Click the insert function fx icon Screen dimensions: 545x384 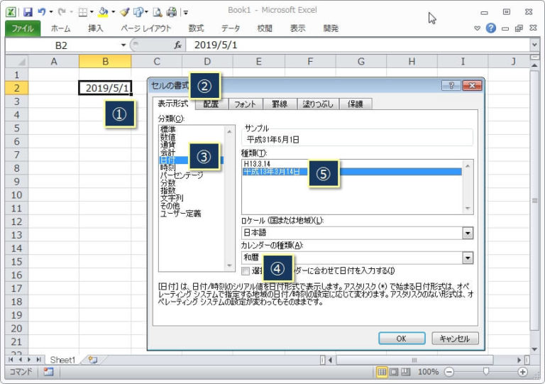pyautogui.click(x=177, y=45)
